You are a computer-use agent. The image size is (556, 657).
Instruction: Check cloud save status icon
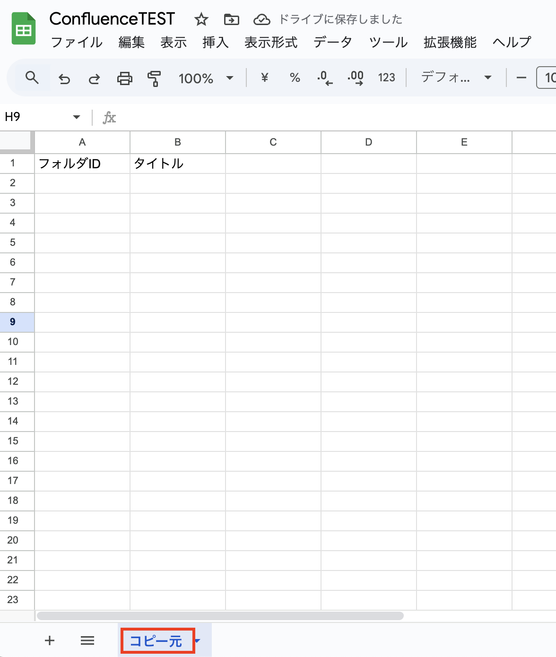tap(262, 19)
